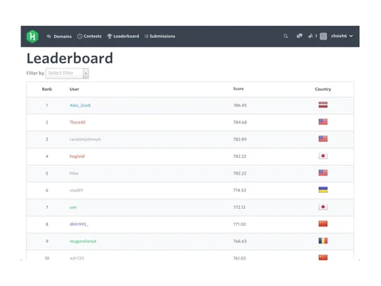The height and width of the screenshot is (286, 381).
Task: Select the score 786.45
Action: coord(240,105)
